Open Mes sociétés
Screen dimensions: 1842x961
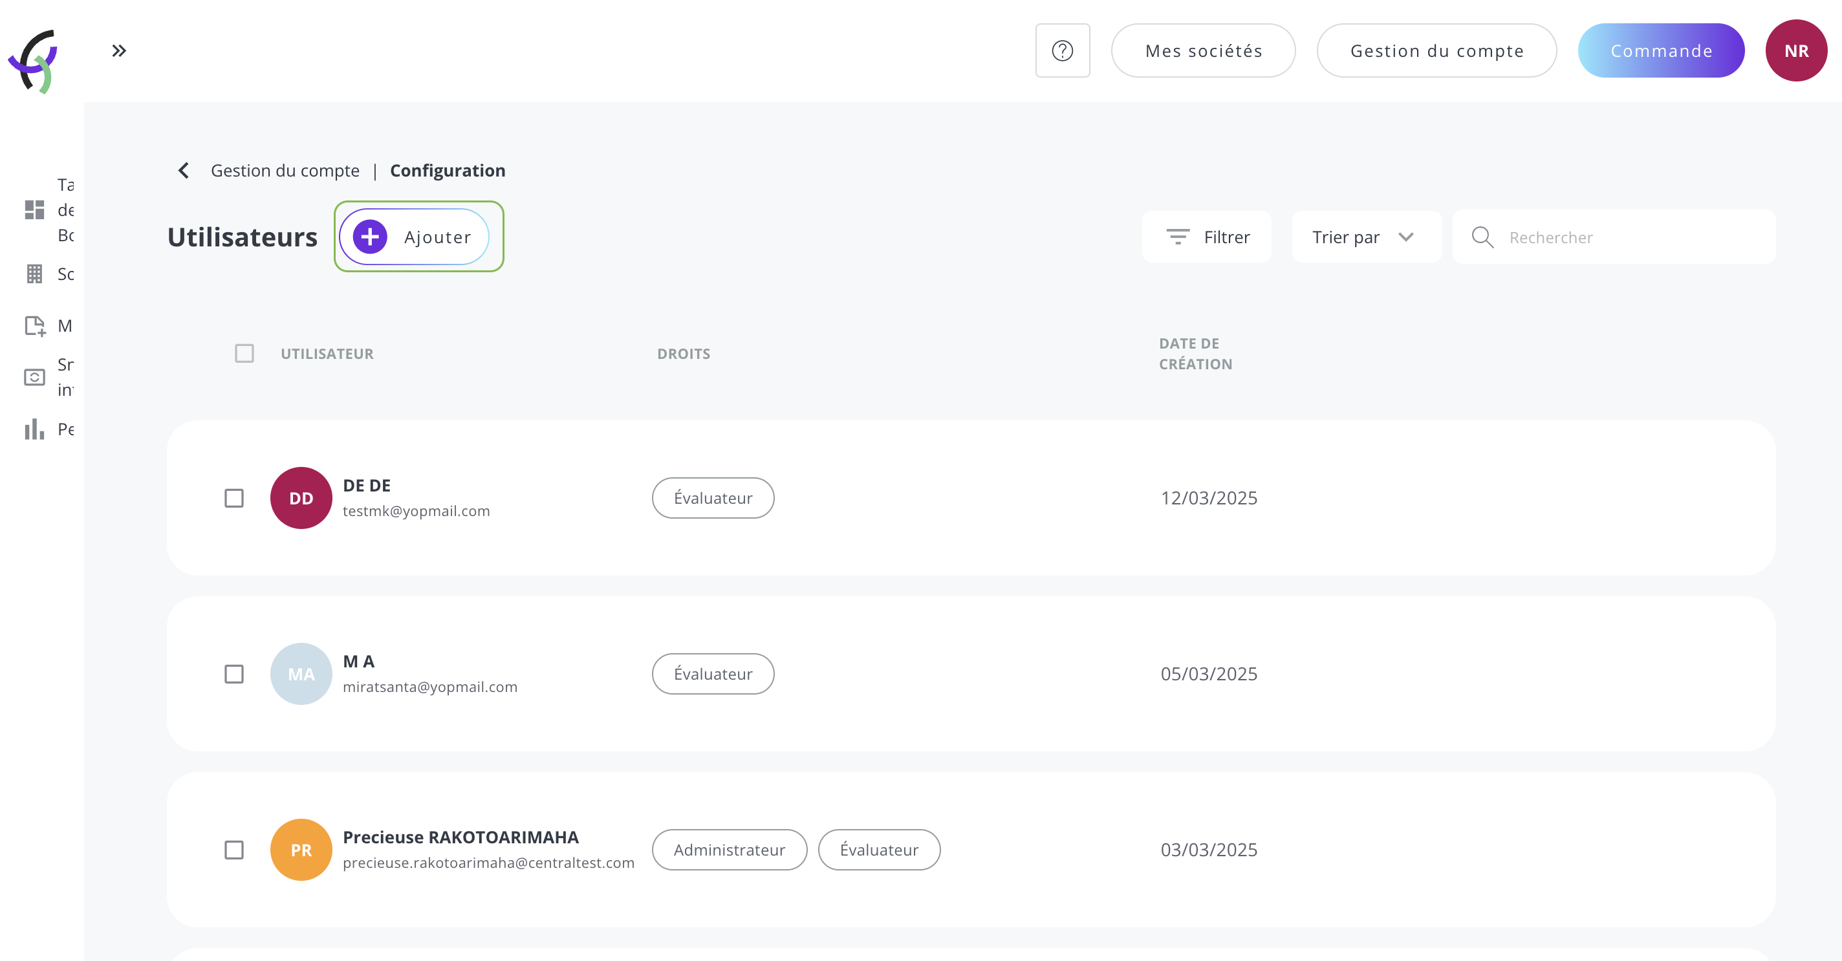1203,51
